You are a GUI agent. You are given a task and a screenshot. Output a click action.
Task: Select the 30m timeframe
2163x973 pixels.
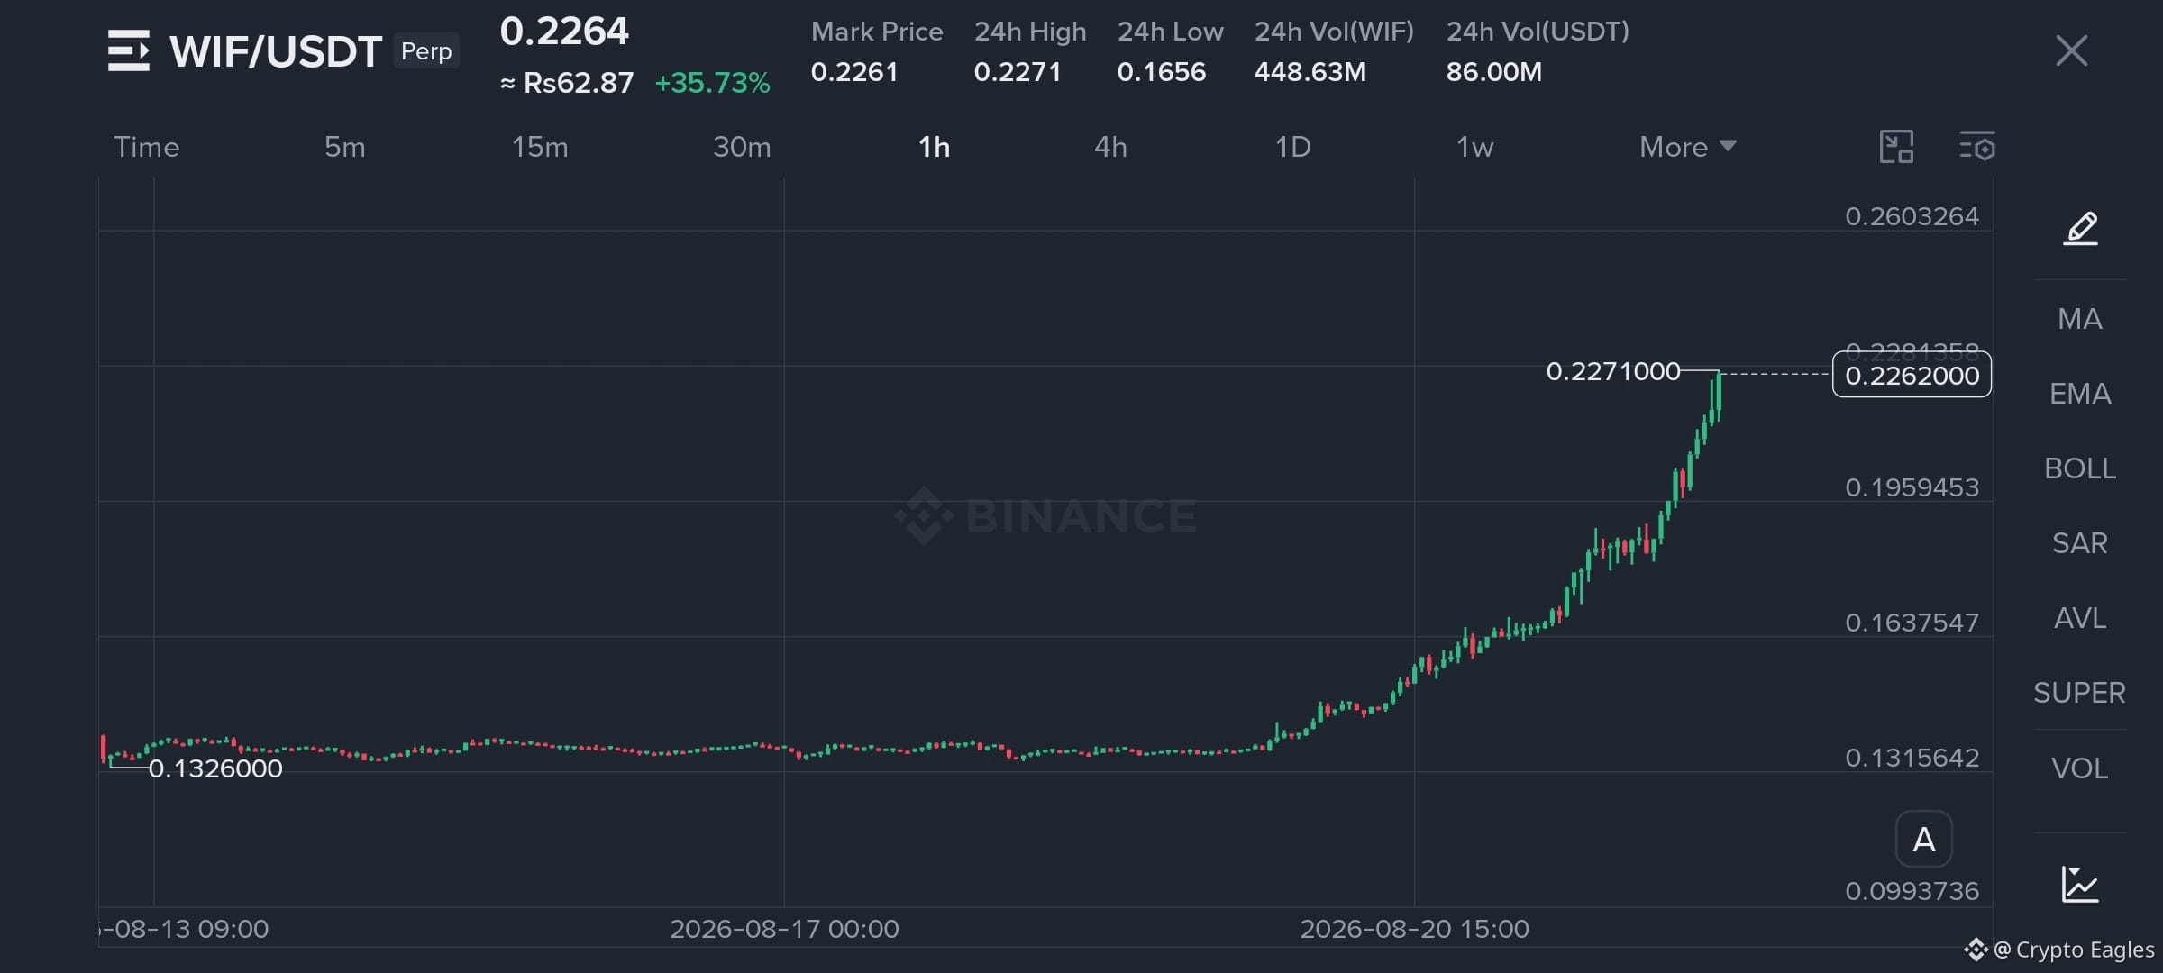(742, 147)
